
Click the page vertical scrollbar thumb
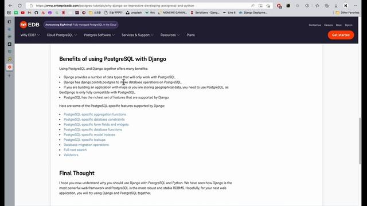360,141
